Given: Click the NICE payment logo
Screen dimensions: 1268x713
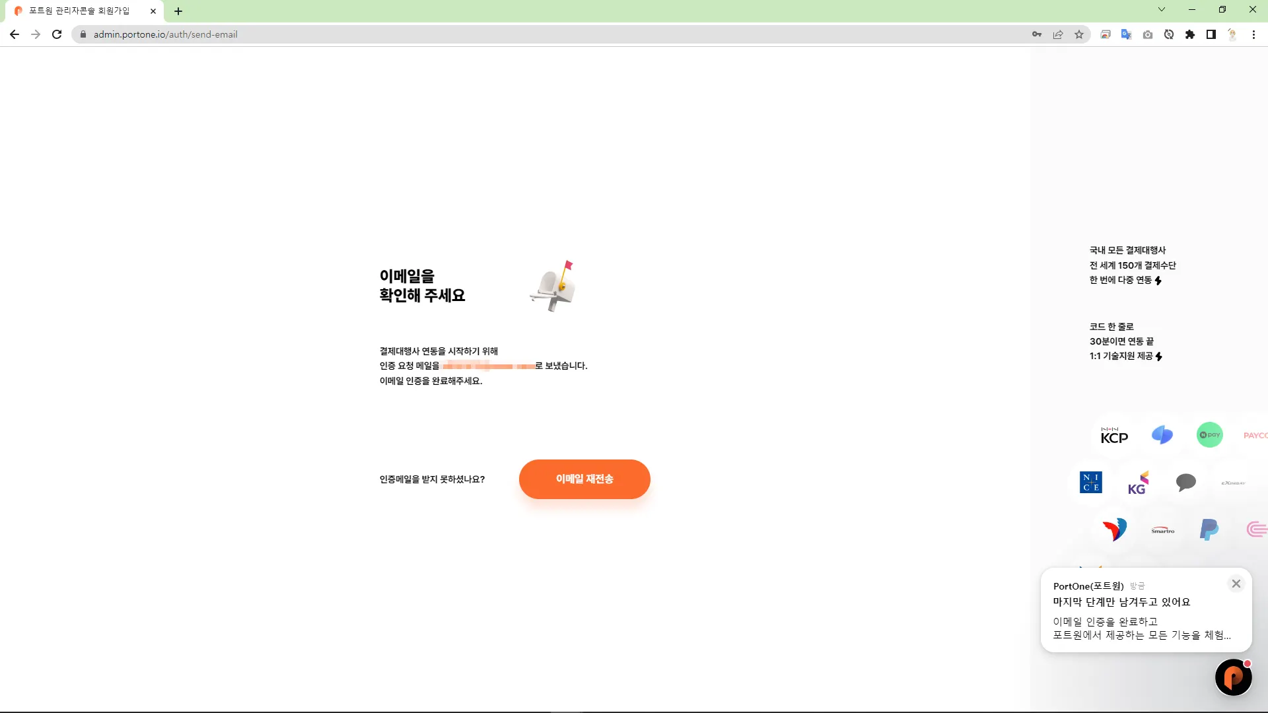Looking at the screenshot, I should pyautogui.click(x=1090, y=483).
